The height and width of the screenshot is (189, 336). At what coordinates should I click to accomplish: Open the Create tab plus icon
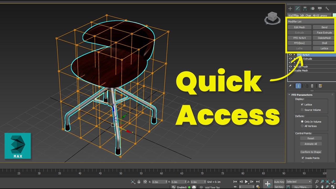point(290,9)
